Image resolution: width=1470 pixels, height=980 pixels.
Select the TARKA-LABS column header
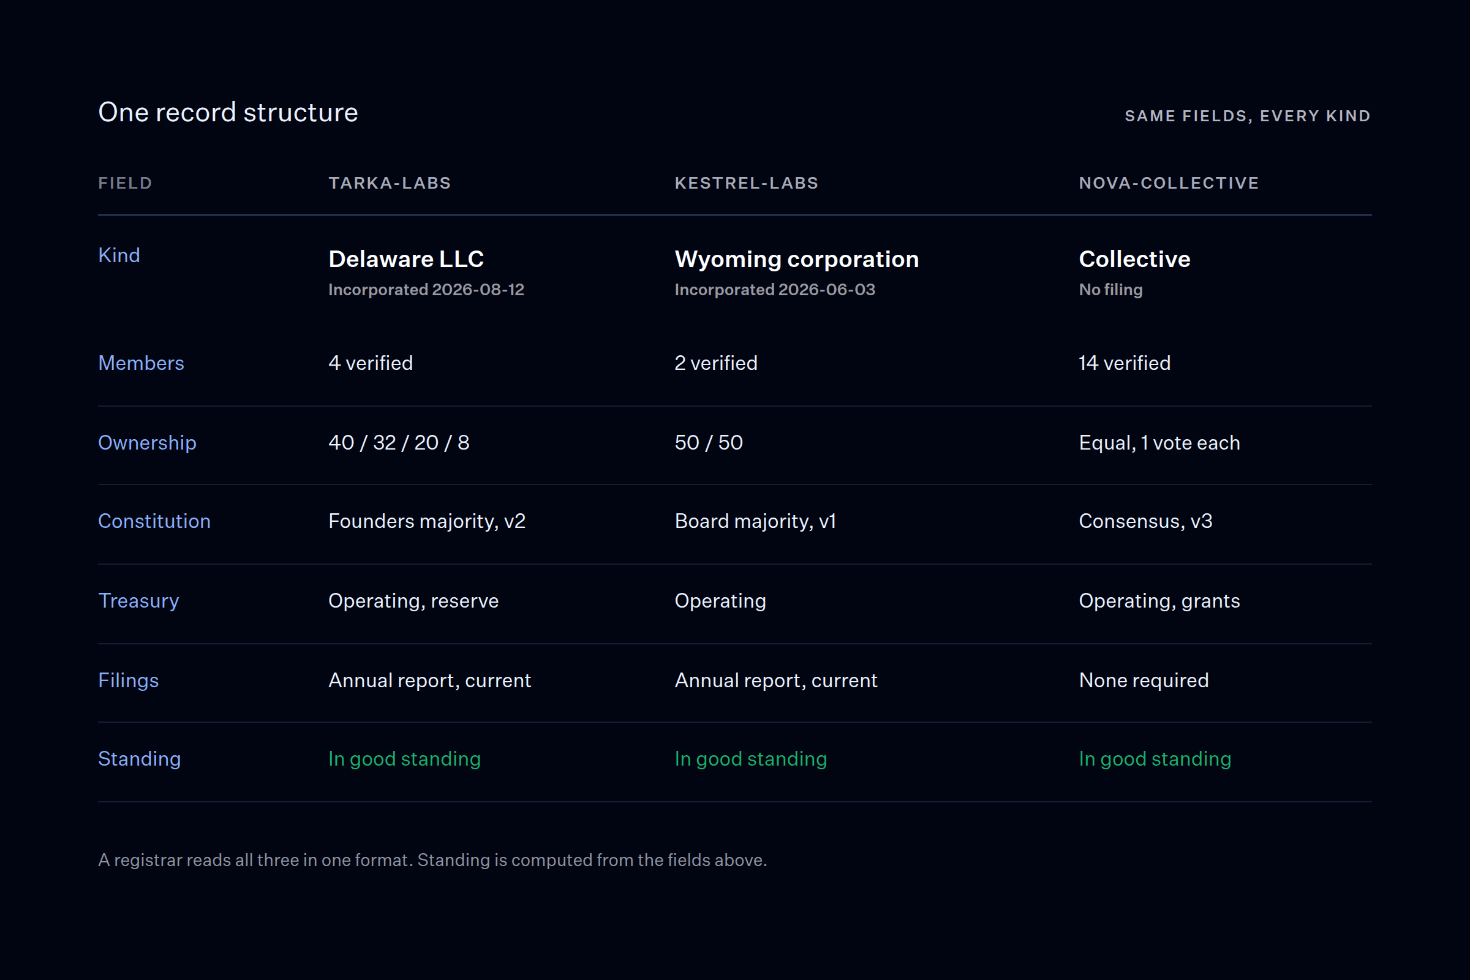(390, 183)
